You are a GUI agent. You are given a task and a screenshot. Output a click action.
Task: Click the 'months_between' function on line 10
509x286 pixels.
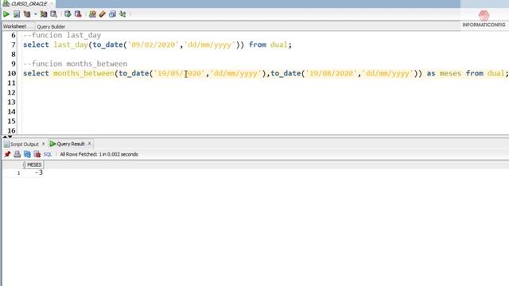84,73
